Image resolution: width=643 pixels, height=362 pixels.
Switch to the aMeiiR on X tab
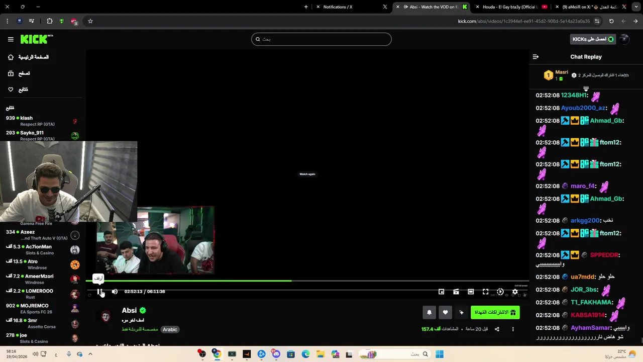click(x=591, y=7)
